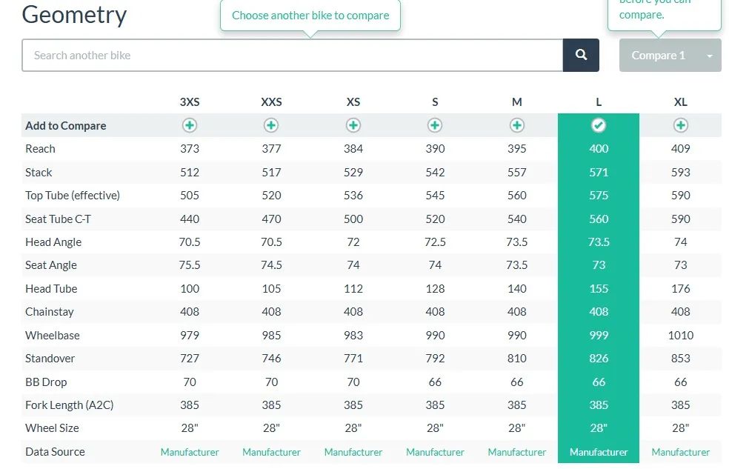The image size is (729, 469).
Task: Open Manufacturer data source for XXS
Action: [272, 452]
